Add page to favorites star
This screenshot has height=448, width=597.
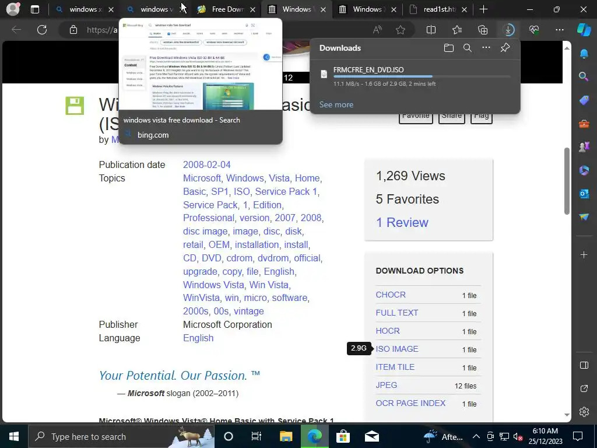tap(400, 30)
